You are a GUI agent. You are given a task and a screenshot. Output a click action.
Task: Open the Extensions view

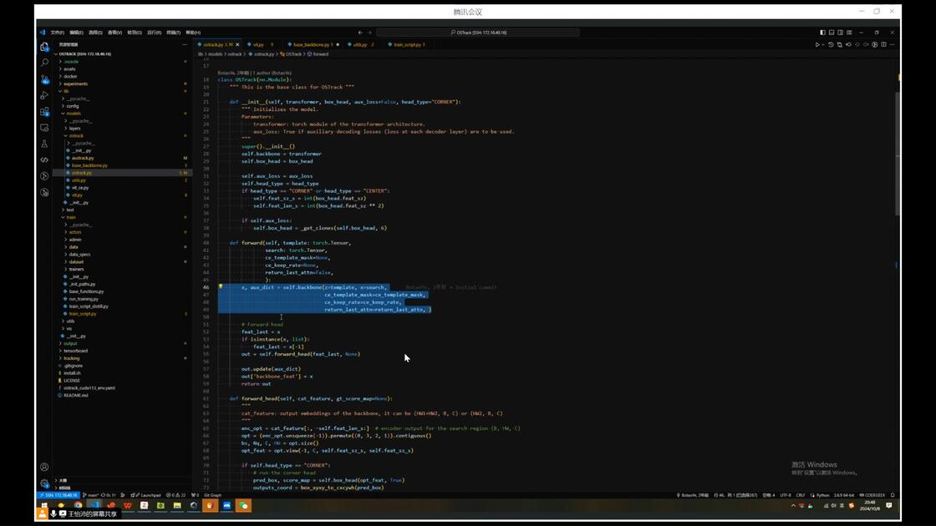point(44,112)
